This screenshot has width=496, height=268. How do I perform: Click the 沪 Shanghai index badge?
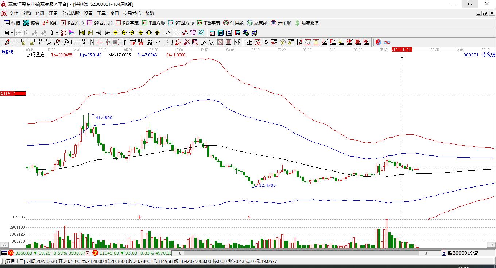pos(11,253)
